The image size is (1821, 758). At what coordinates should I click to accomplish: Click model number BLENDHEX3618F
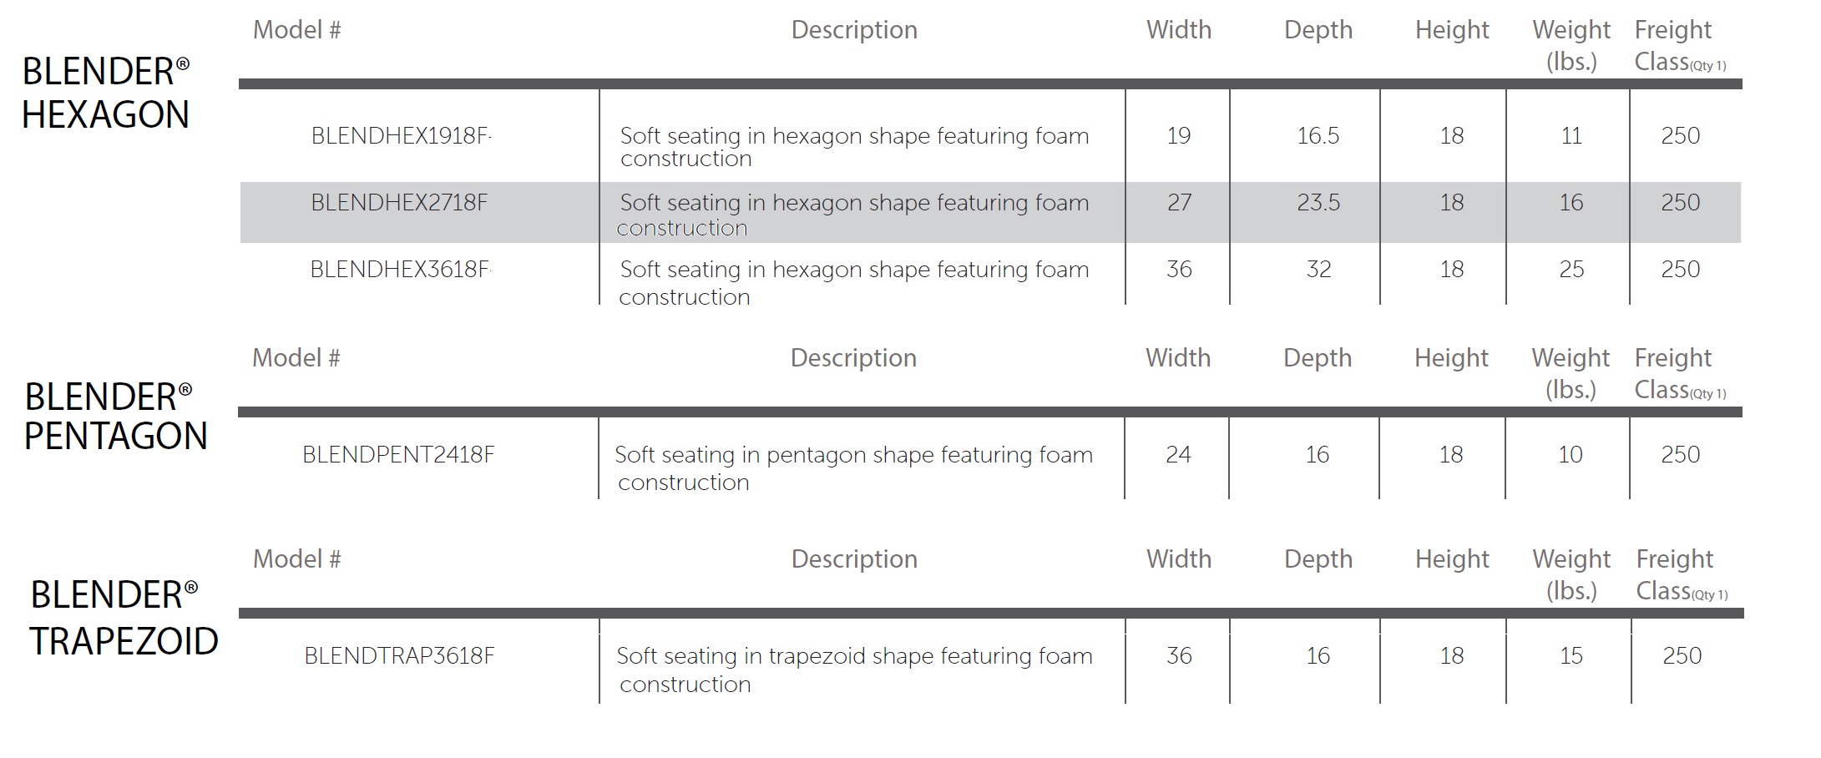pyautogui.click(x=400, y=269)
